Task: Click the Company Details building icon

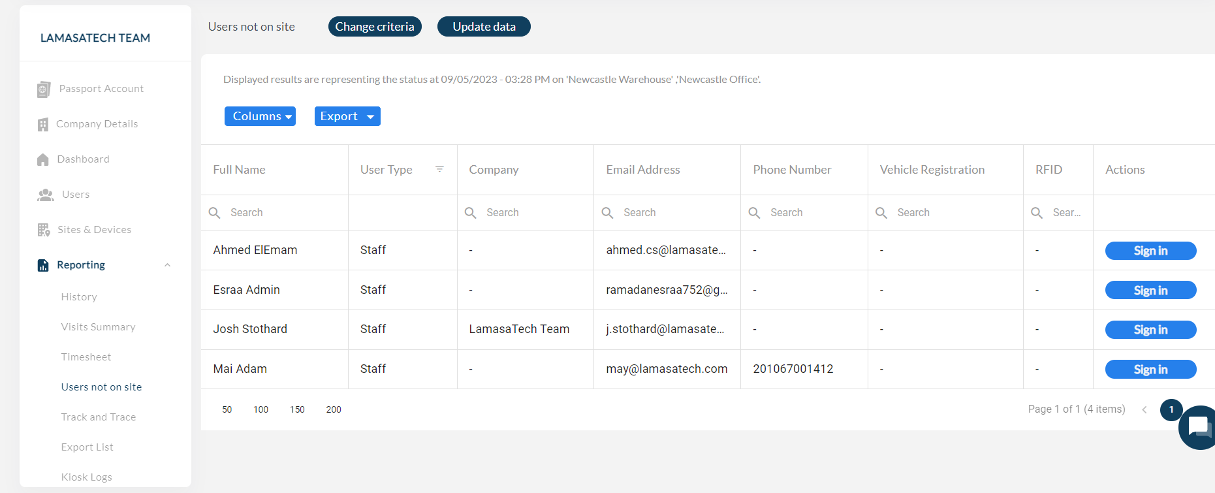Action: click(x=43, y=124)
